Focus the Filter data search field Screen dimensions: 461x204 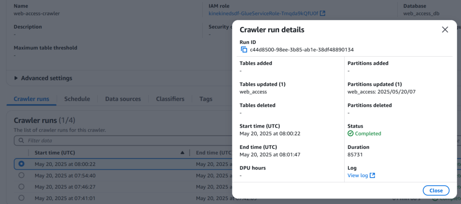coord(123,141)
